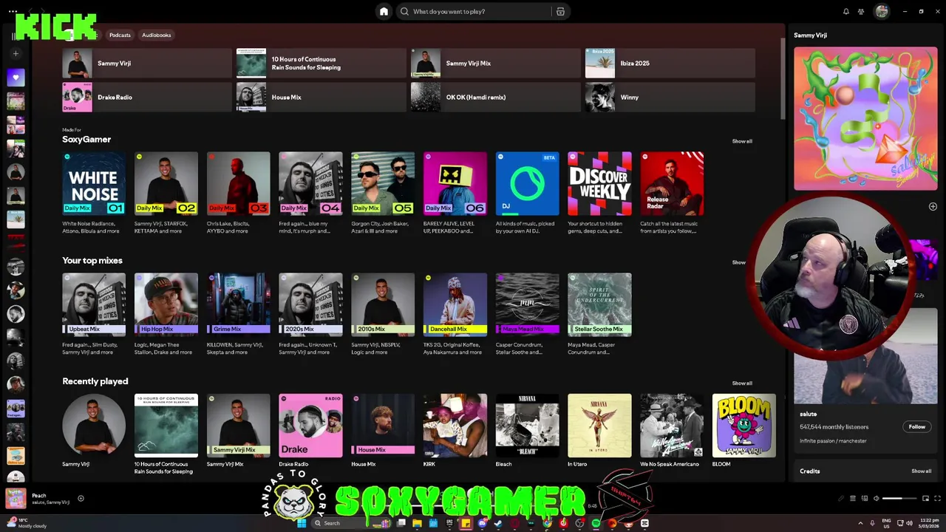Open Daily Mix 02 cover

[x=166, y=183]
